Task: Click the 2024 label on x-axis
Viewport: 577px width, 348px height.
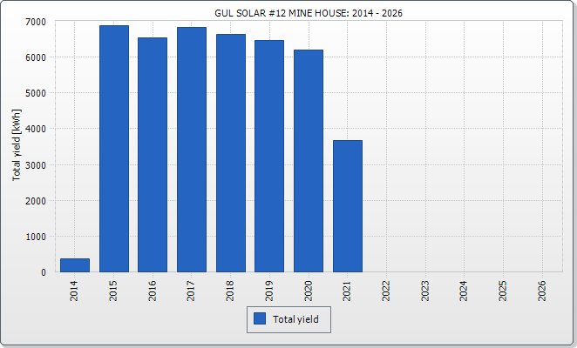Action: coord(464,290)
